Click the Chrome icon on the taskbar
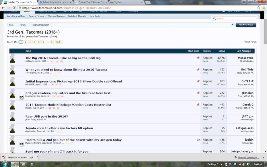 (x=15, y=164)
